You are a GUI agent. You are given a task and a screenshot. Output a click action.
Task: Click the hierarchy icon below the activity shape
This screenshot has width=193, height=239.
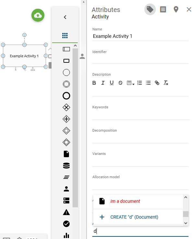[33, 69]
